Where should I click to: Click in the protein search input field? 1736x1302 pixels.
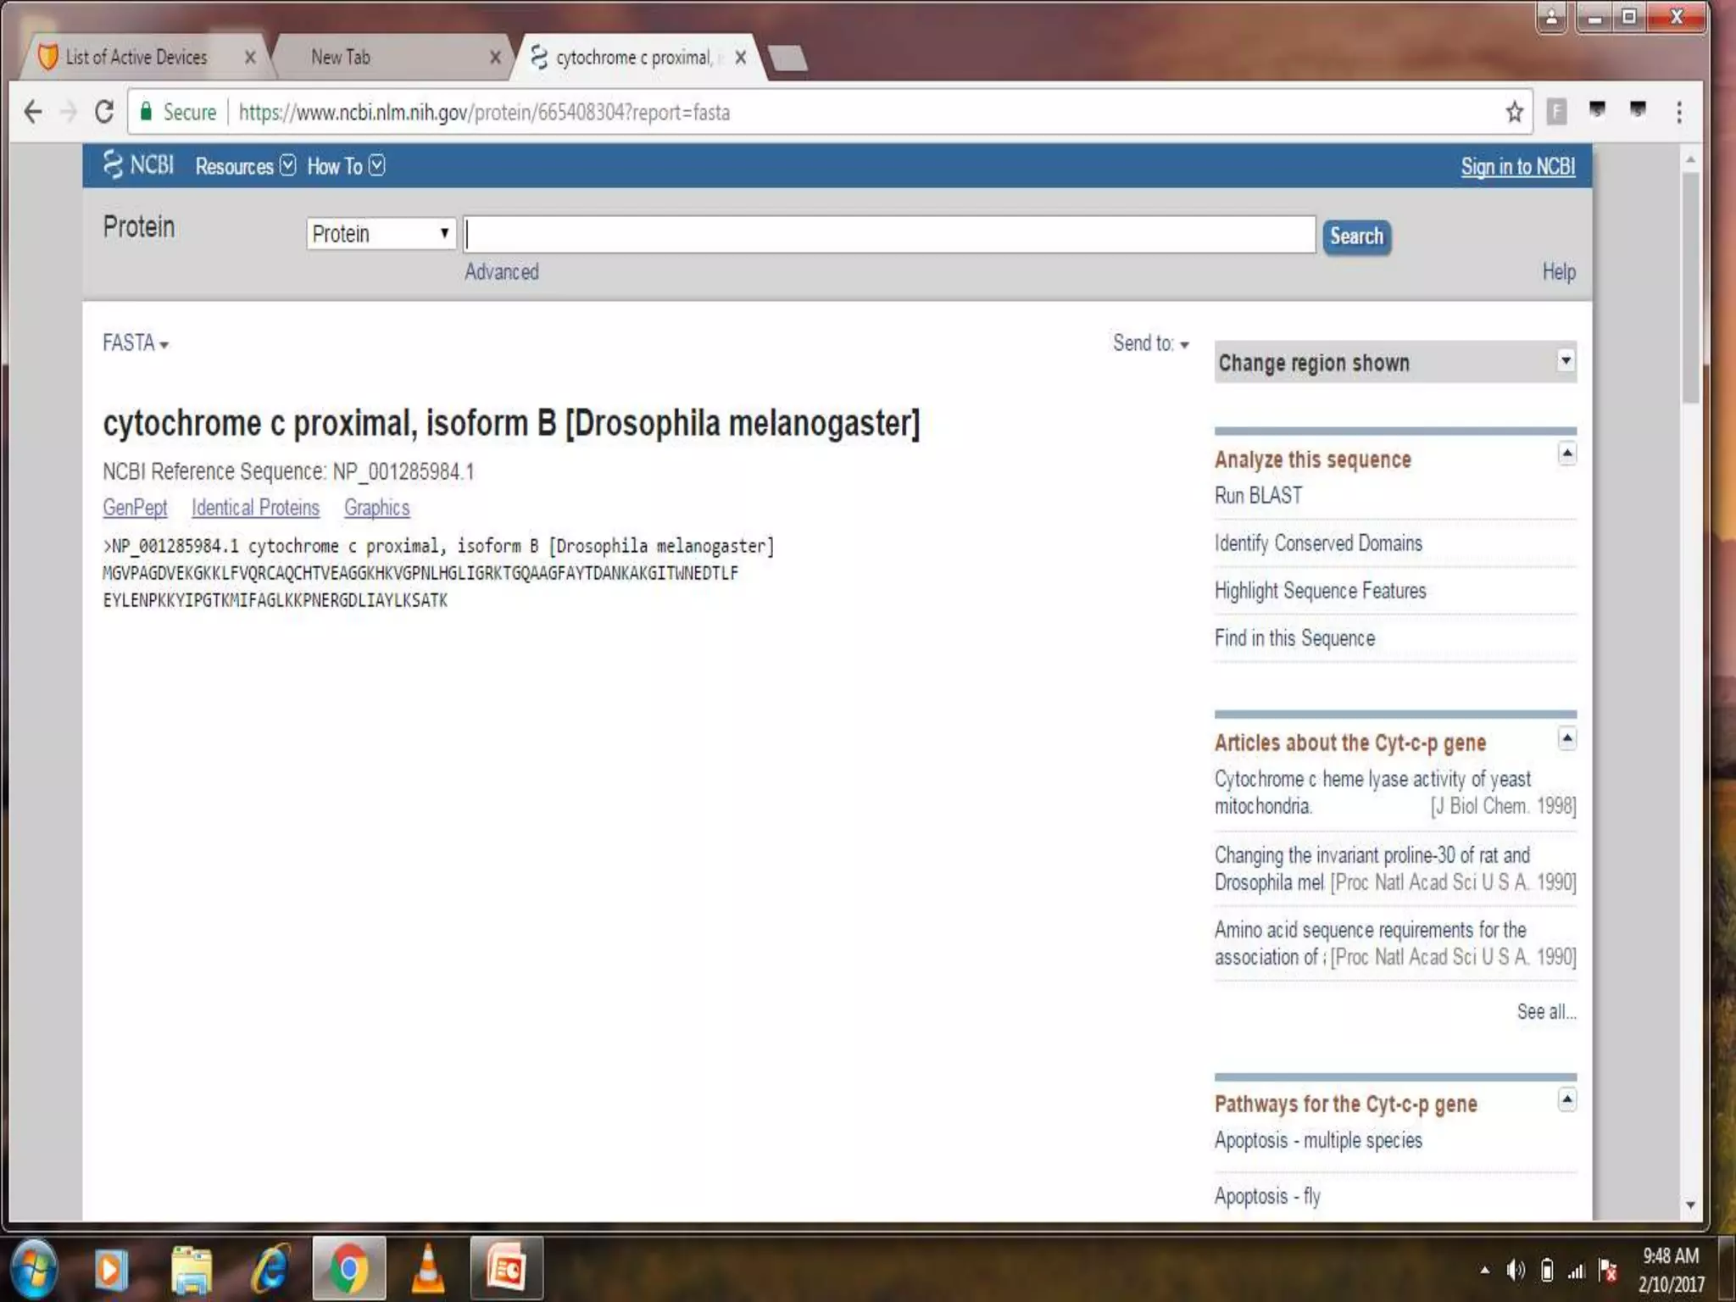[x=889, y=235]
